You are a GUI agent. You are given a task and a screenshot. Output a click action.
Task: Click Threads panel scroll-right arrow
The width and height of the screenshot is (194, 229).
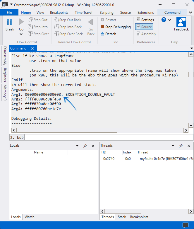(x=191, y=211)
